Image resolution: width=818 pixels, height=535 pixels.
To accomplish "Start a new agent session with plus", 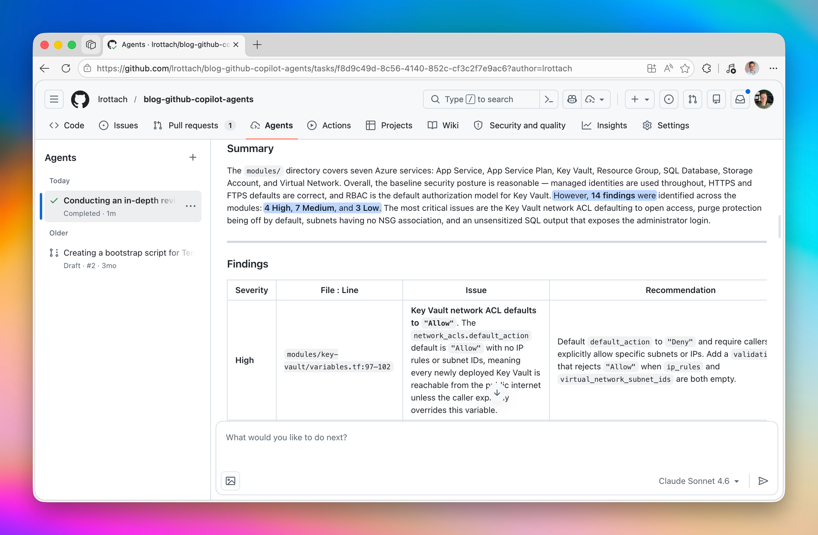I will coord(193,157).
